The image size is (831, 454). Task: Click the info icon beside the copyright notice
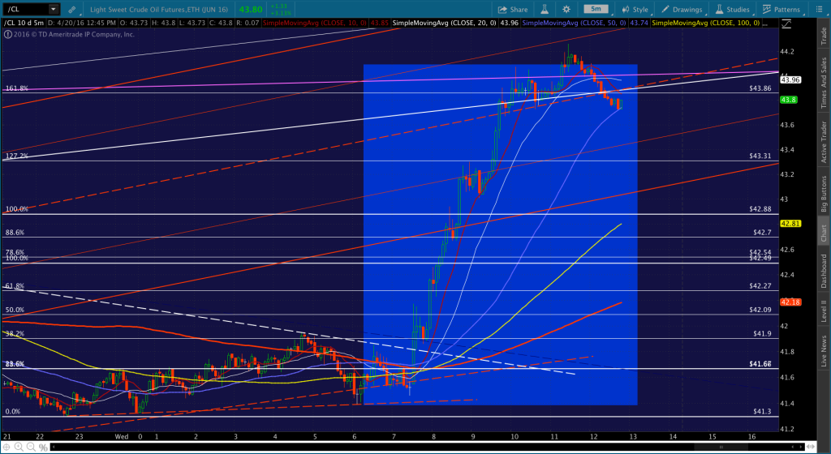point(7,34)
